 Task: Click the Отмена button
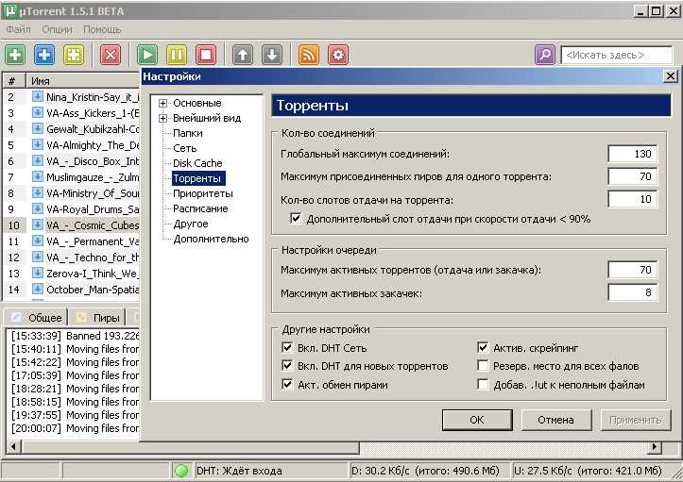coord(555,420)
